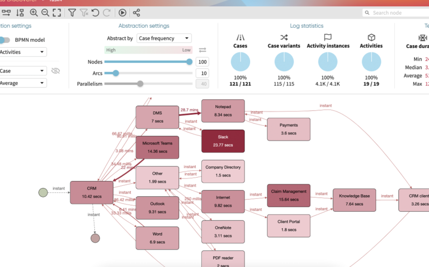
Task: Click the Case duration hourglass icon
Action: [423, 38]
